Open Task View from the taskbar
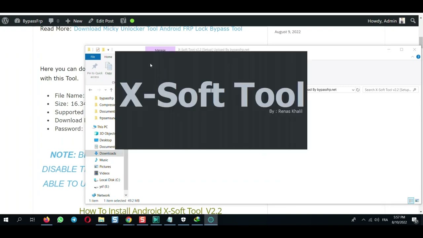Image resolution: width=423 pixels, height=238 pixels. click(x=32, y=220)
